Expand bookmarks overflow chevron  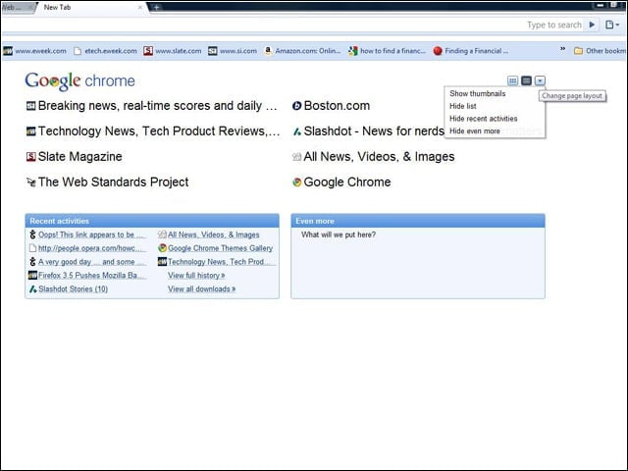click(562, 49)
